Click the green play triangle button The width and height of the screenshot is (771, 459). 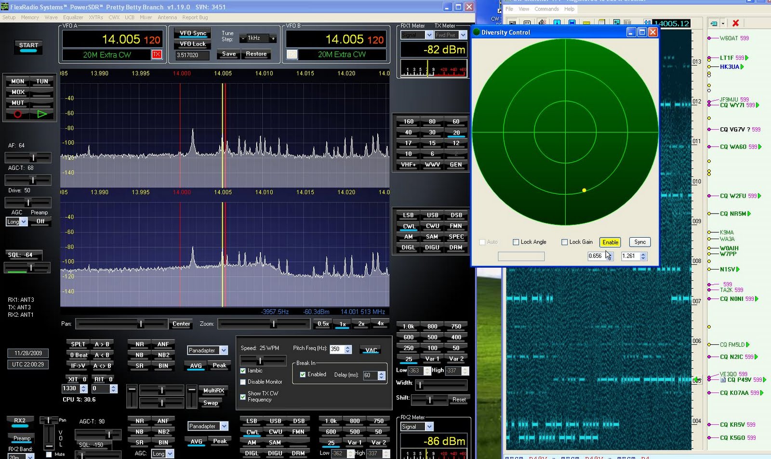click(x=42, y=114)
